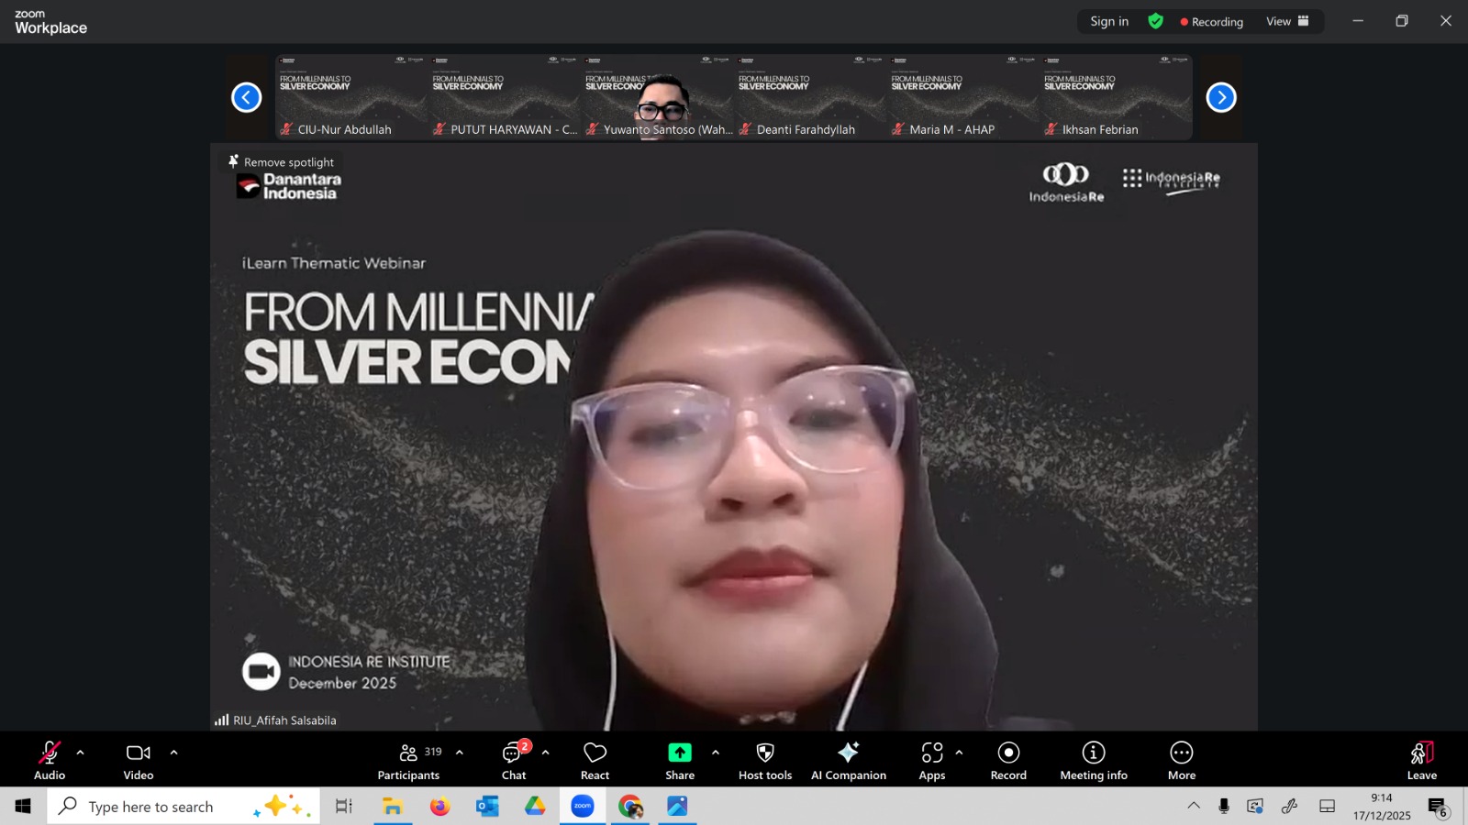Click the Sign in button
Screen dimensions: 1468x825
click(x=1109, y=21)
